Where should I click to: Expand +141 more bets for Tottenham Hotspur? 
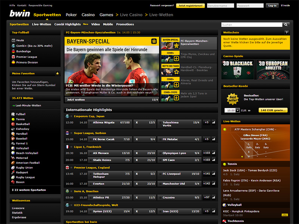pos(207,174)
